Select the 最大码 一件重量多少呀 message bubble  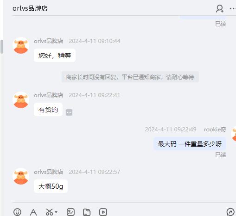coord(190,144)
